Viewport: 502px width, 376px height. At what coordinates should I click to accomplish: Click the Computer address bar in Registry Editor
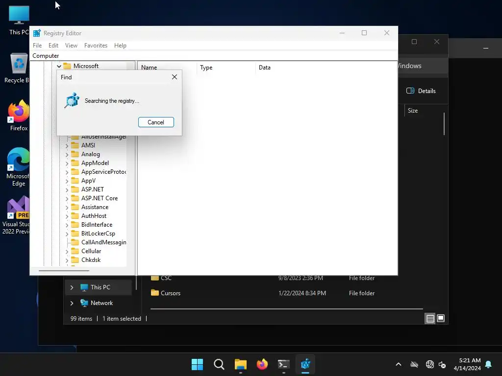click(214, 56)
